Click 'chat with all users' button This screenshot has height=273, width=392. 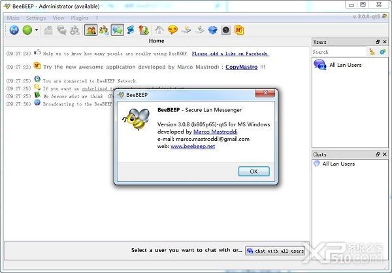click(x=275, y=251)
